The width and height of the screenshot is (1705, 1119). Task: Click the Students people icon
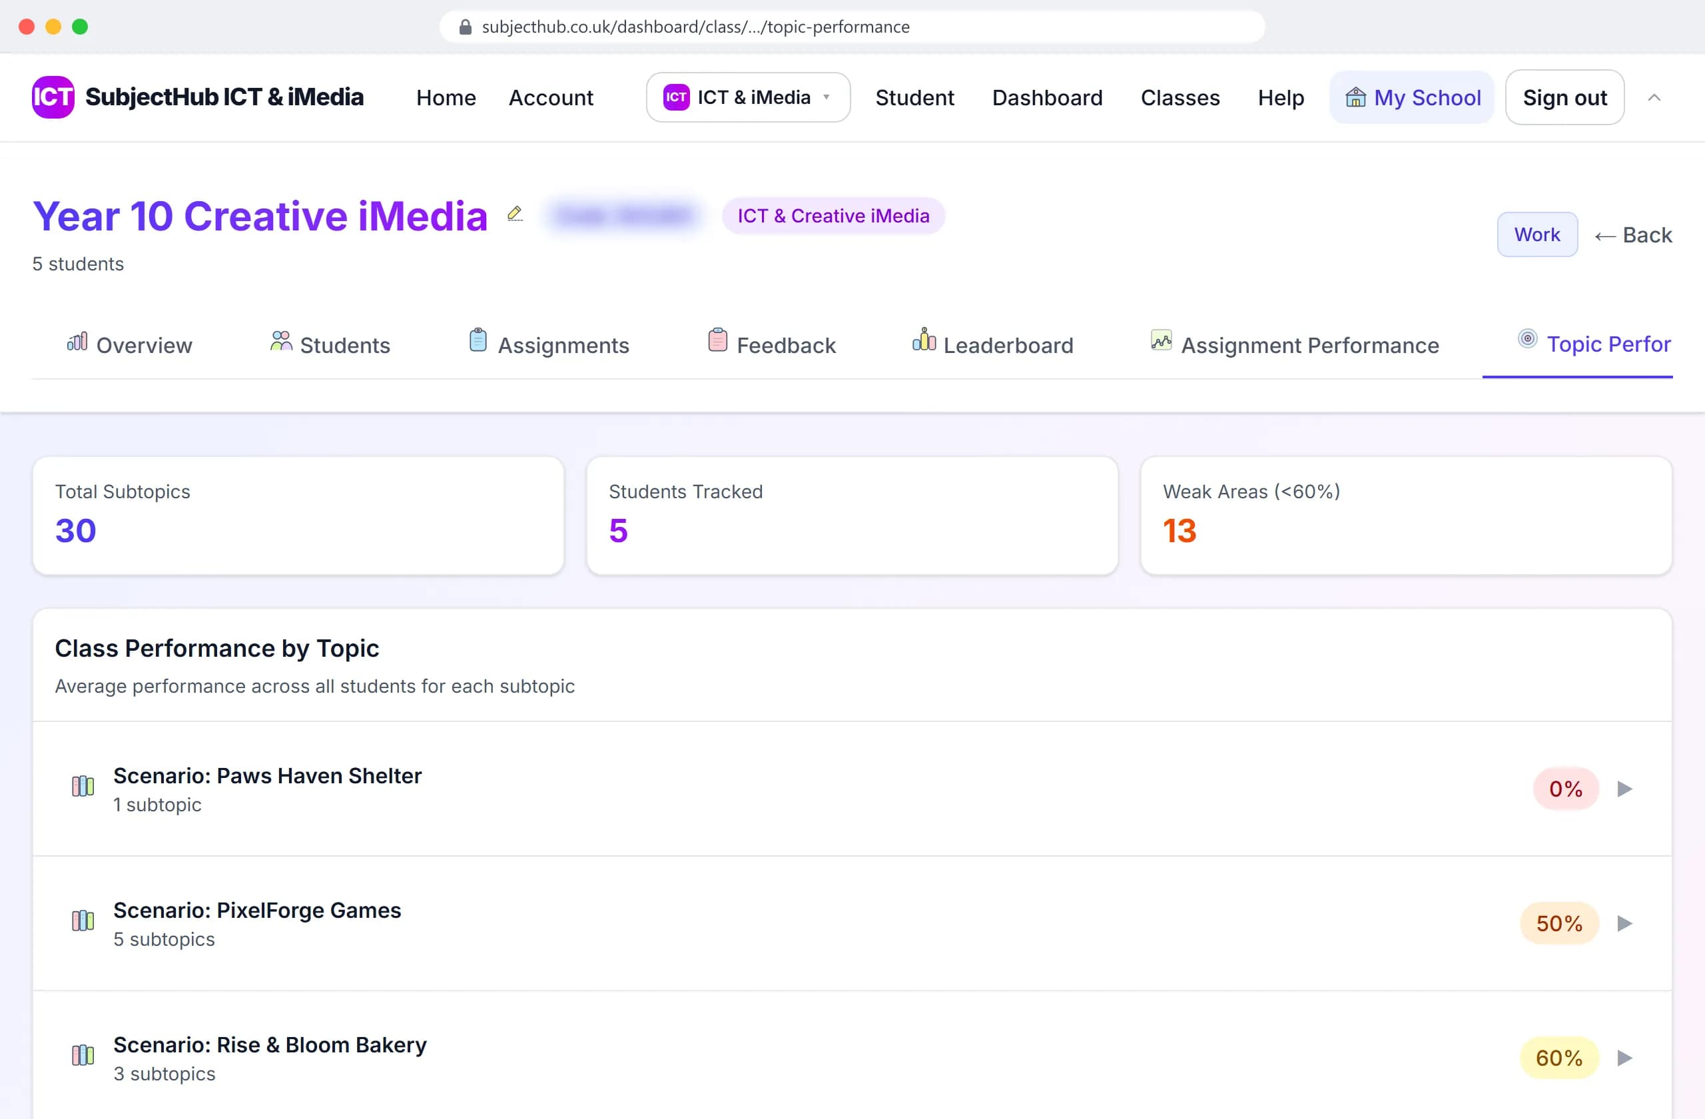(281, 341)
